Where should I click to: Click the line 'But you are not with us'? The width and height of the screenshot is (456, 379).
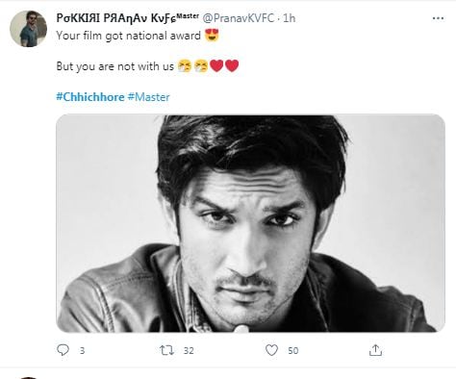click(115, 66)
